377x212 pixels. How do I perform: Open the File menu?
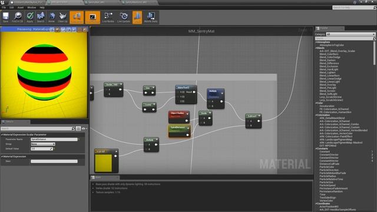[4, 8]
